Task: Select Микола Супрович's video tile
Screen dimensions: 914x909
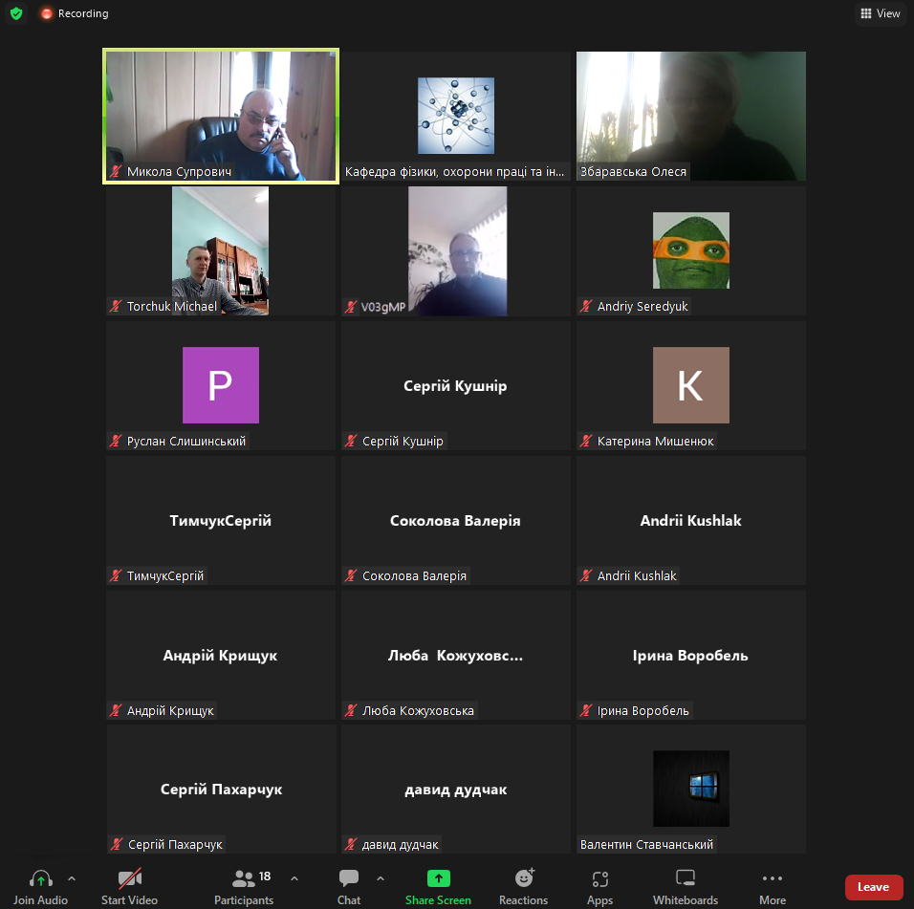Action: pyautogui.click(x=221, y=116)
